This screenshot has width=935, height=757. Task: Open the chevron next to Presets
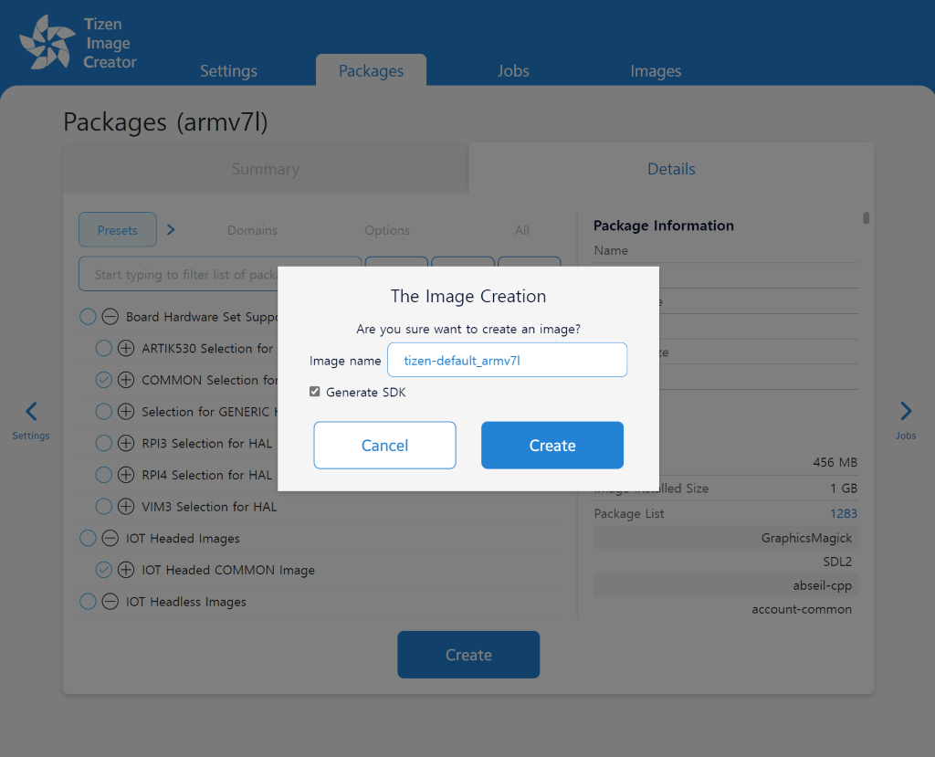170,230
